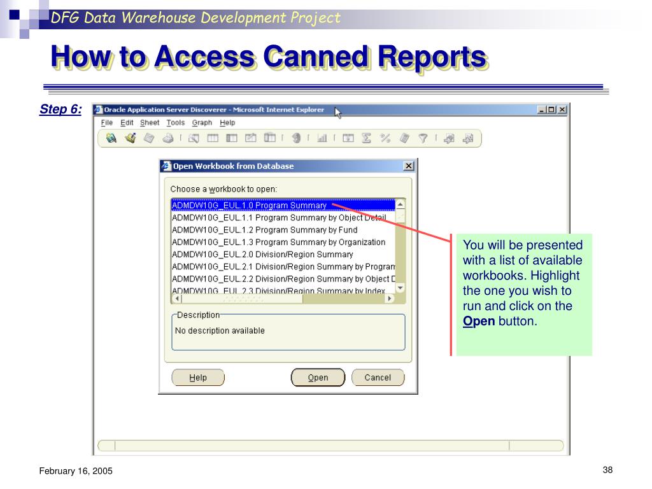
Task: Select EUL.2.2 Division/Region Summary by Object
Action: [x=283, y=279]
